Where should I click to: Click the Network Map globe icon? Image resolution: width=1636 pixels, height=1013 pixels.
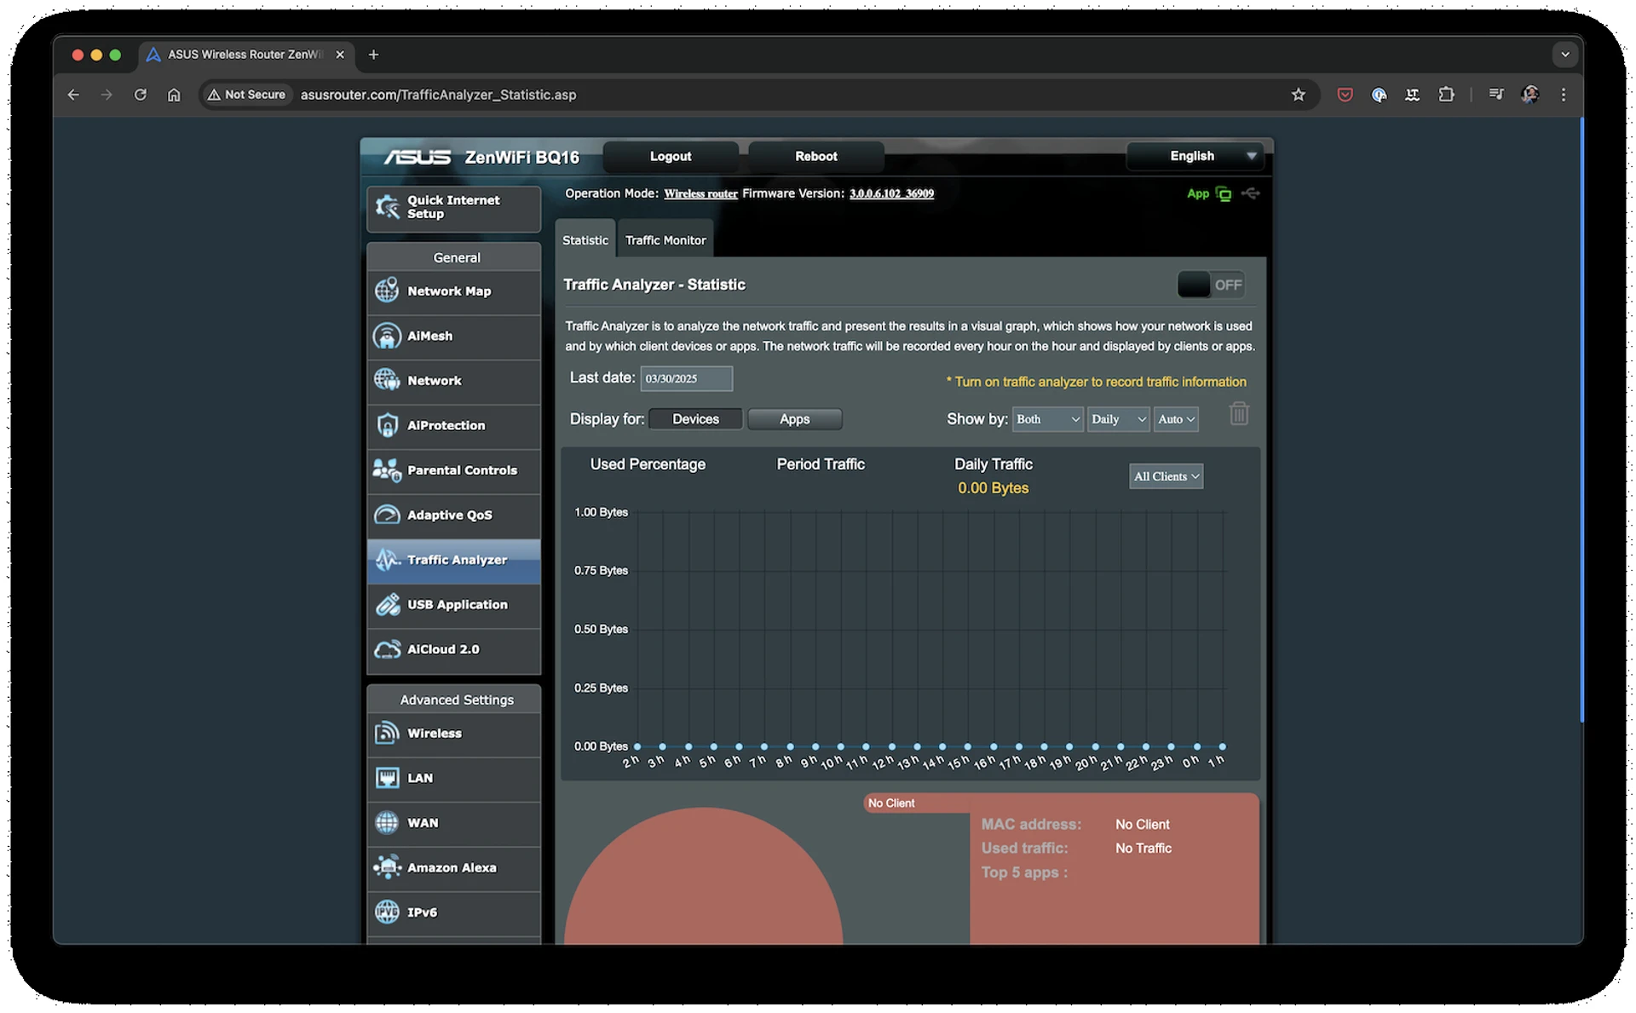pyautogui.click(x=387, y=291)
